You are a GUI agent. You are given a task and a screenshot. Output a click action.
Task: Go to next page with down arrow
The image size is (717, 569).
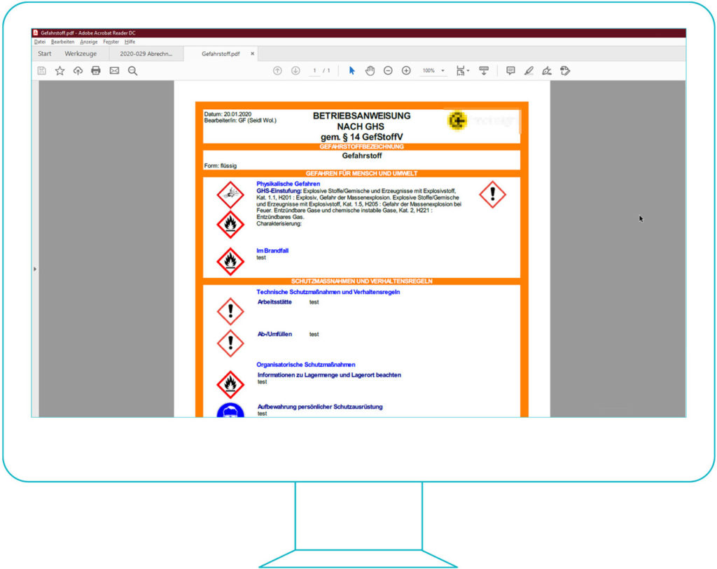click(295, 70)
